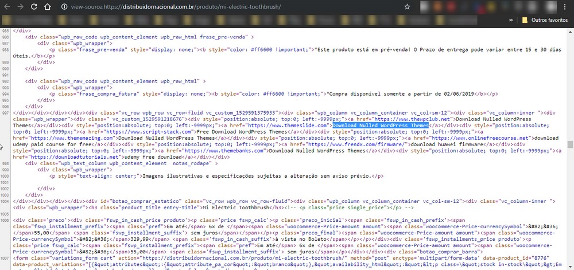This screenshot has height=270, width=574.
Task: Click the vertical scrollbar thumb
Action: click(x=569, y=144)
